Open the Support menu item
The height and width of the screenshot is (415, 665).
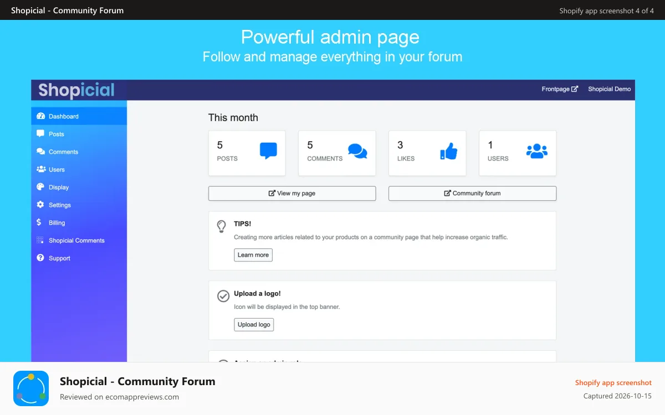(79, 258)
